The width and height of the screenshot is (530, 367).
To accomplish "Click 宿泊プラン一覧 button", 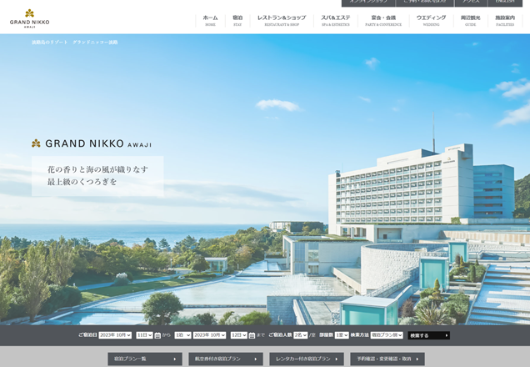I will coord(145,359).
